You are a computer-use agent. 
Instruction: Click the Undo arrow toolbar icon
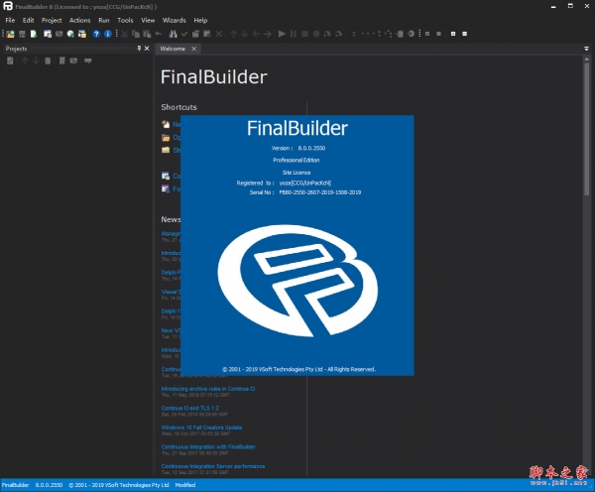(159, 34)
